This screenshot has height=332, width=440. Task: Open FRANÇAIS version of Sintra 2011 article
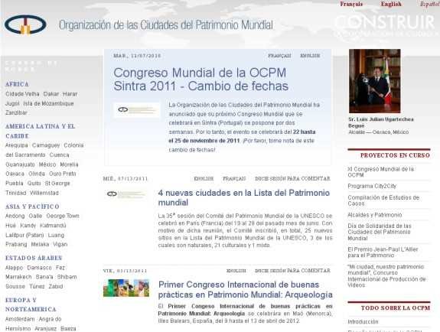coord(279,56)
